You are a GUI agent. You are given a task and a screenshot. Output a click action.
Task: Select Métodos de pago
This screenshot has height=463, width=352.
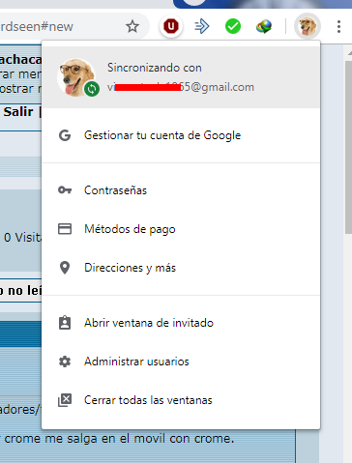point(181,229)
